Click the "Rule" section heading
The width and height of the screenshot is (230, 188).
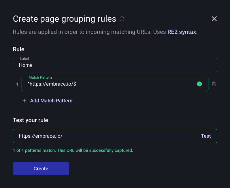coord(19,49)
